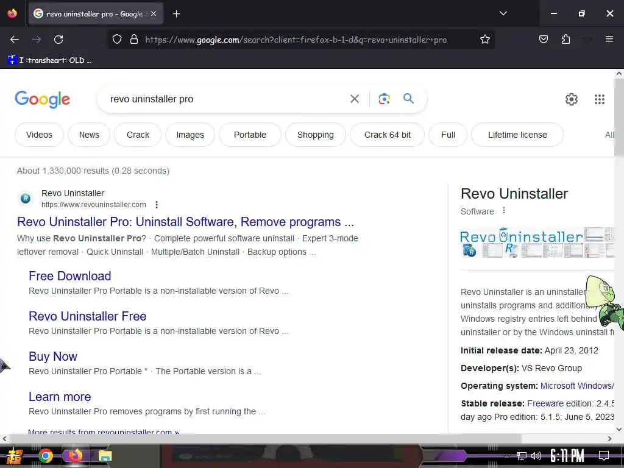Click the Revo Uninstaller images strip
This screenshot has width=624, height=468.
point(537,243)
